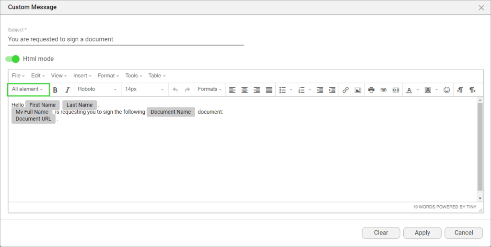The width and height of the screenshot is (491, 247).
Task: Click the Cancel button
Action: [x=464, y=233]
